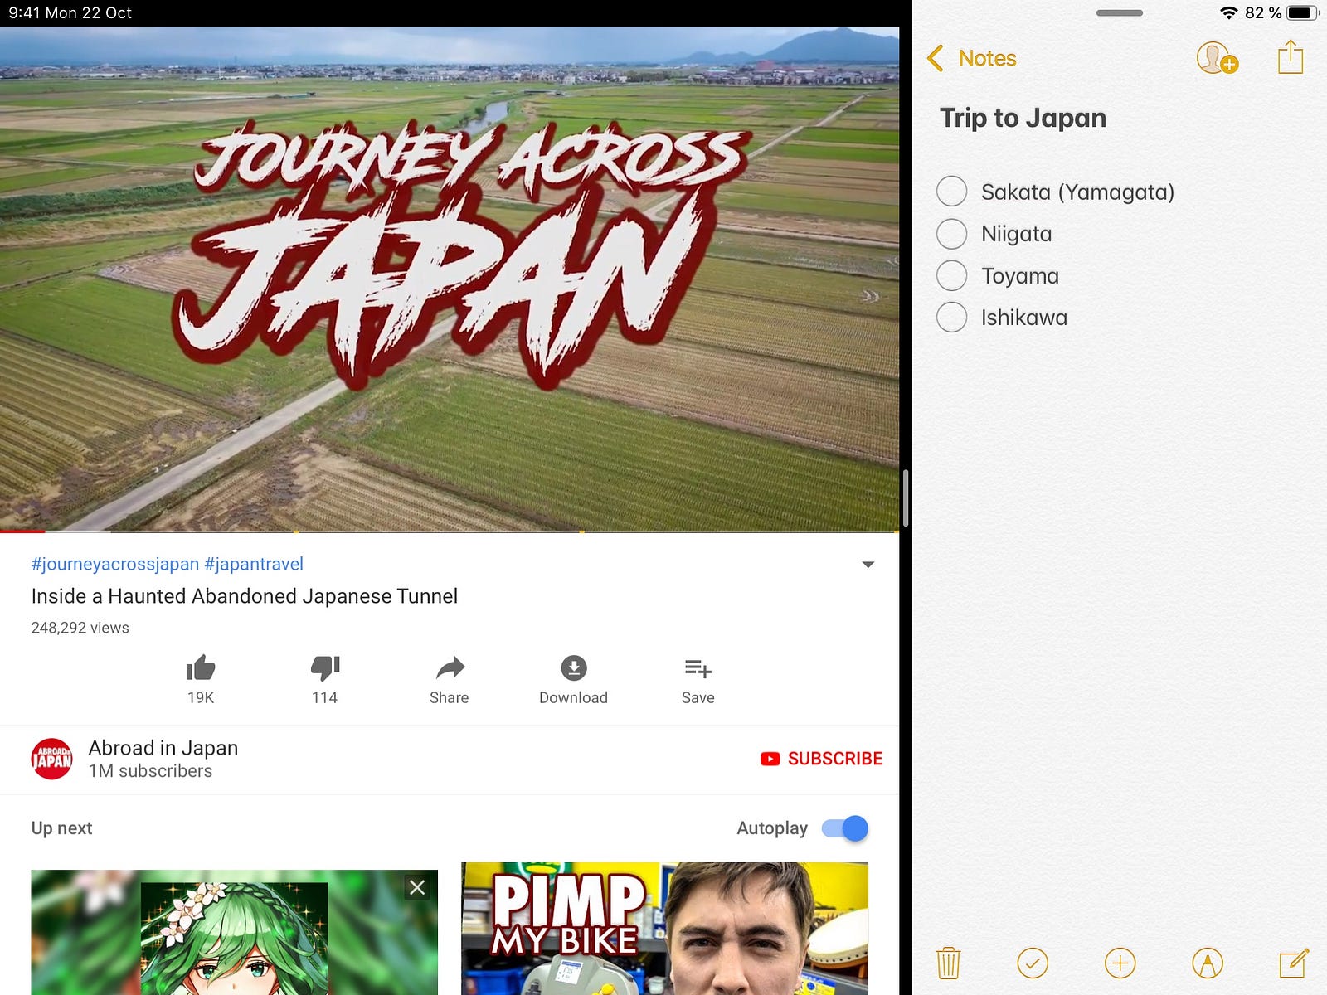The image size is (1327, 995).
Task: Compose a new note
Action: tap(1294, 963)
